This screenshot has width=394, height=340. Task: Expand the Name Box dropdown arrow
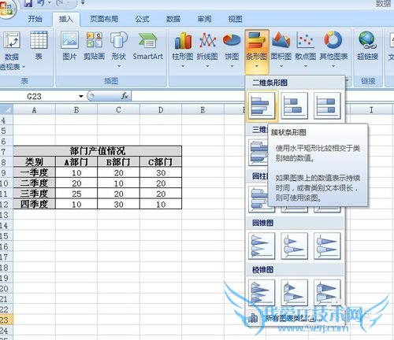pyautogui.click(x=81, y=96)
